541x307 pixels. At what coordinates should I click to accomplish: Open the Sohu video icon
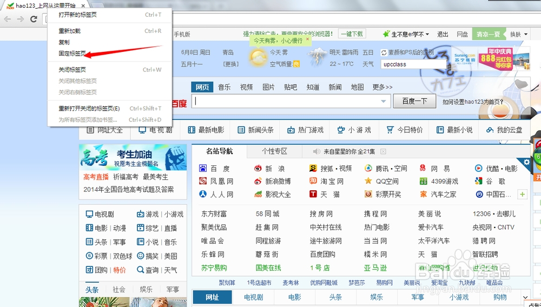313,168
